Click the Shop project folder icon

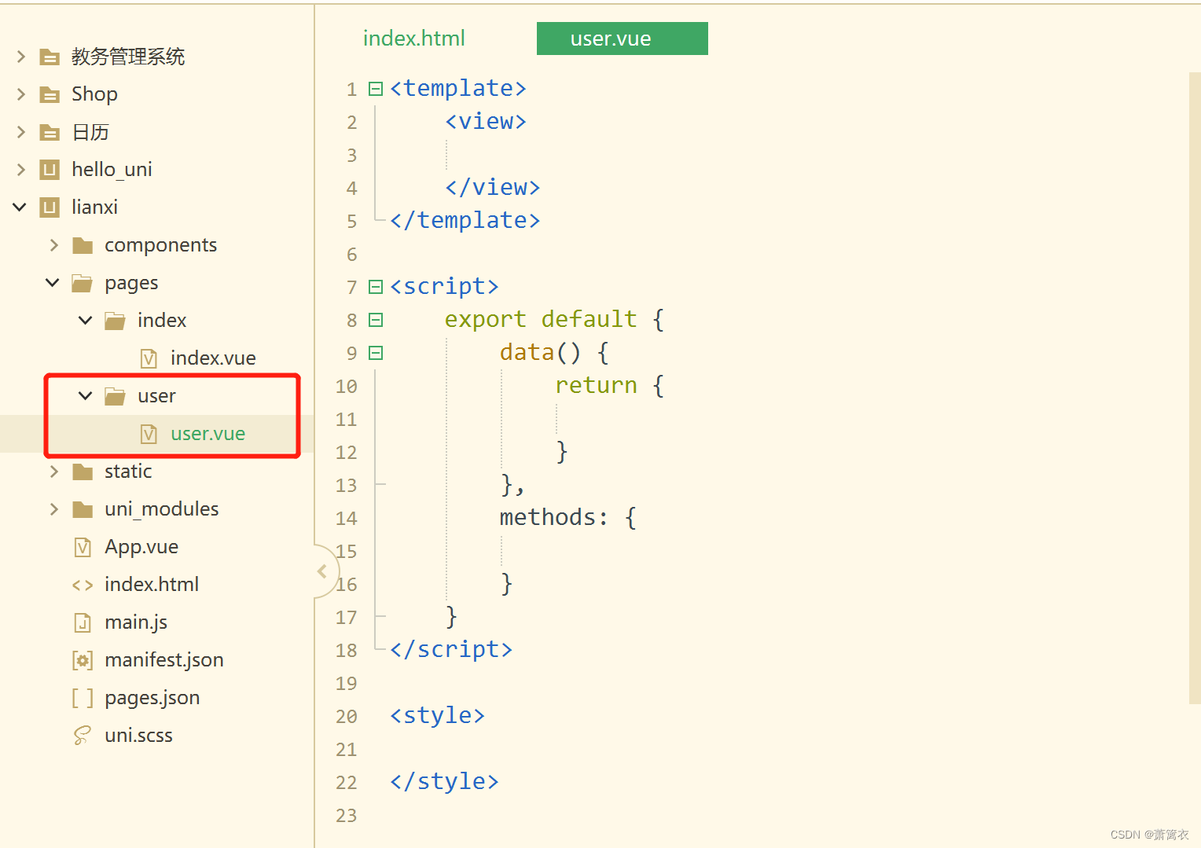click(50, 94)
